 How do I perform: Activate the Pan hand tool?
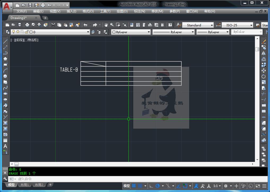106,25
